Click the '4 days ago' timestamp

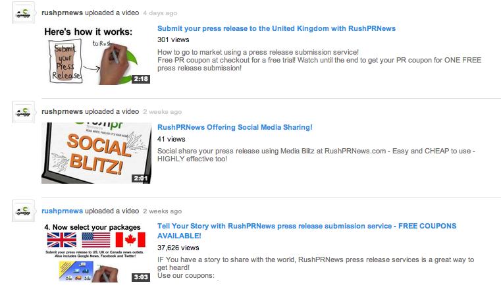pyautogui.click(x=160, y=13)
